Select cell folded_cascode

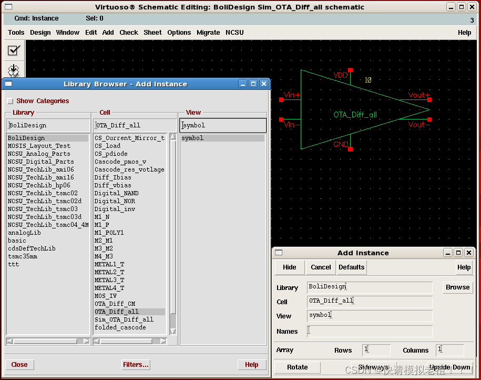pos(120,327)
